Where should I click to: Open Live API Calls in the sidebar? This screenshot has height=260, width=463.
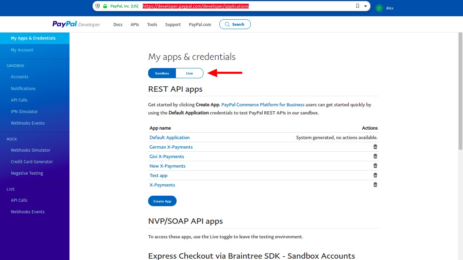[19, 200]
